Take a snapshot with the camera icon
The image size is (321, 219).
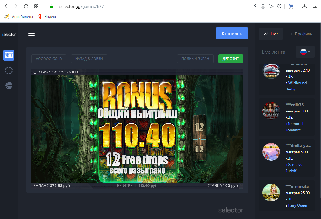pyautogui.click(x=255, y=6)
